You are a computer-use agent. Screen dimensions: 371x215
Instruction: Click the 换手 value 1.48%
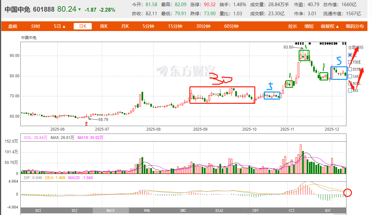[240, 5]
